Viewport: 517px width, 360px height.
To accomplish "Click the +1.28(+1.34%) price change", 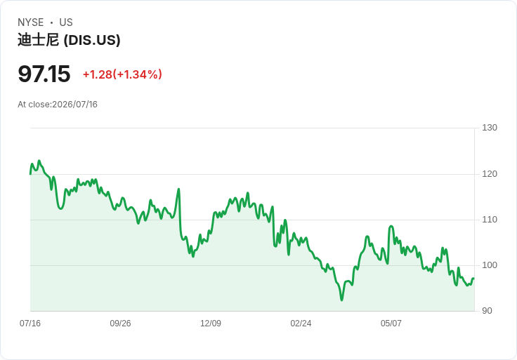I will (122, 74).
